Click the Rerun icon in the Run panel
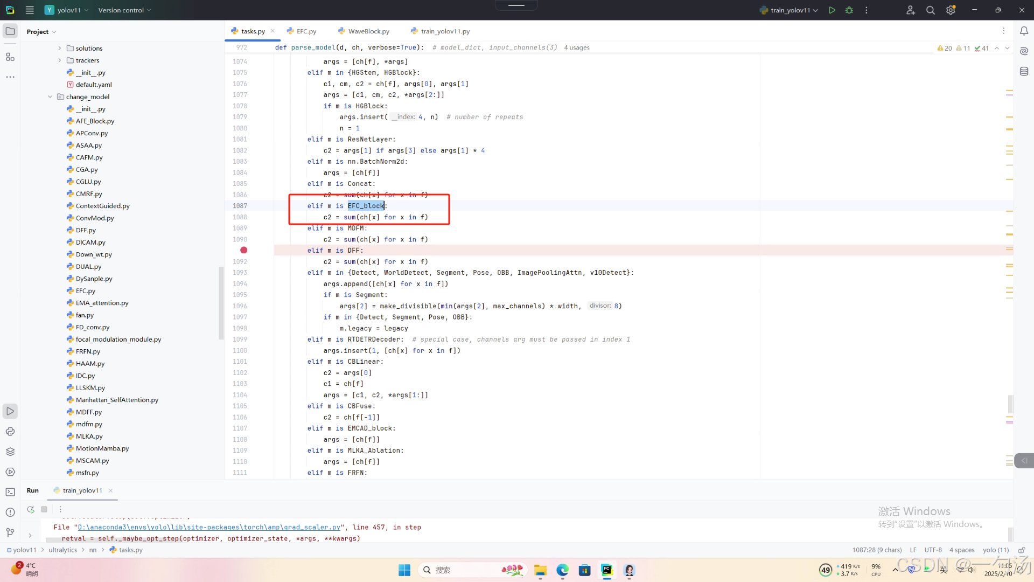 (31, 509)
